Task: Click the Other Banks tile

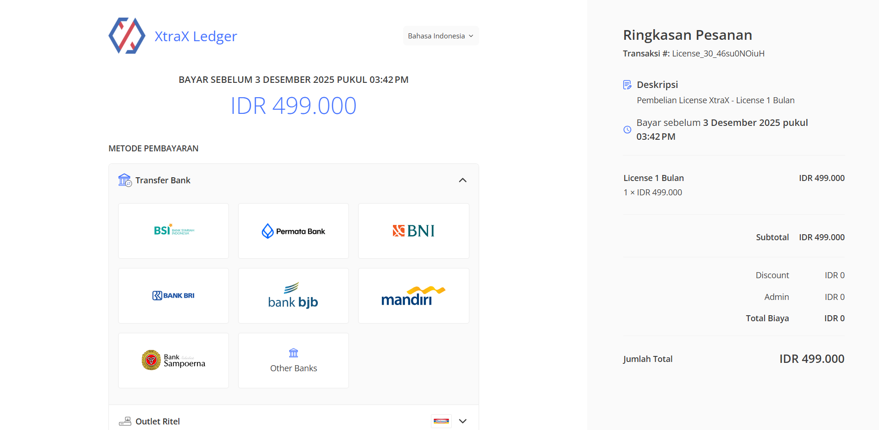Action: click(293, 361)
